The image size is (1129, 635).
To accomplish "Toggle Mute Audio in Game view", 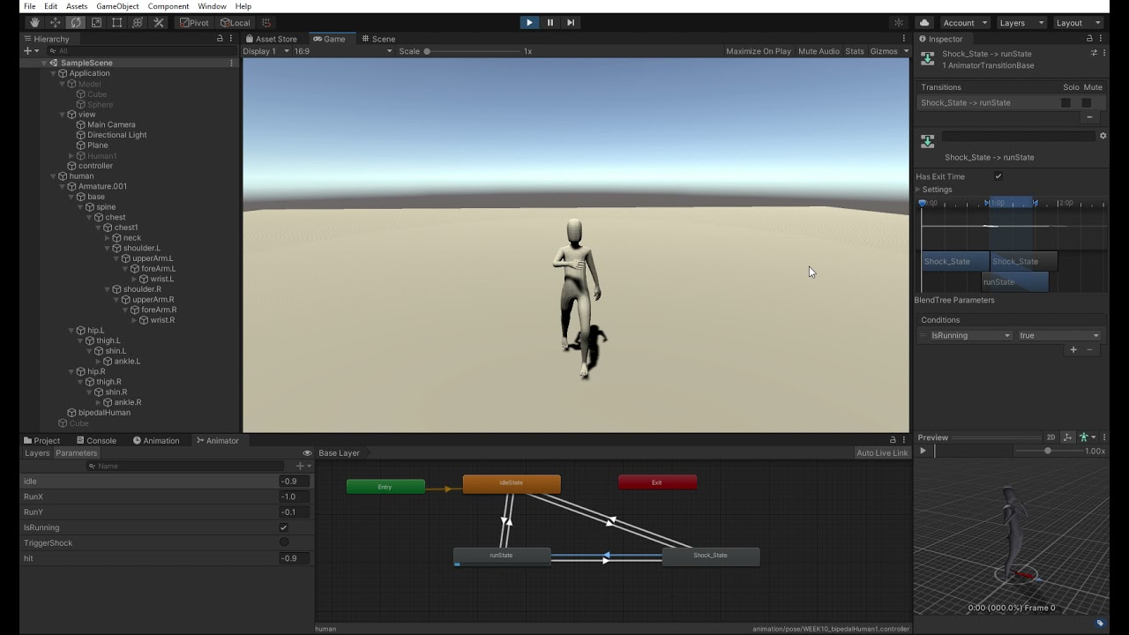I will pos(819,51).
